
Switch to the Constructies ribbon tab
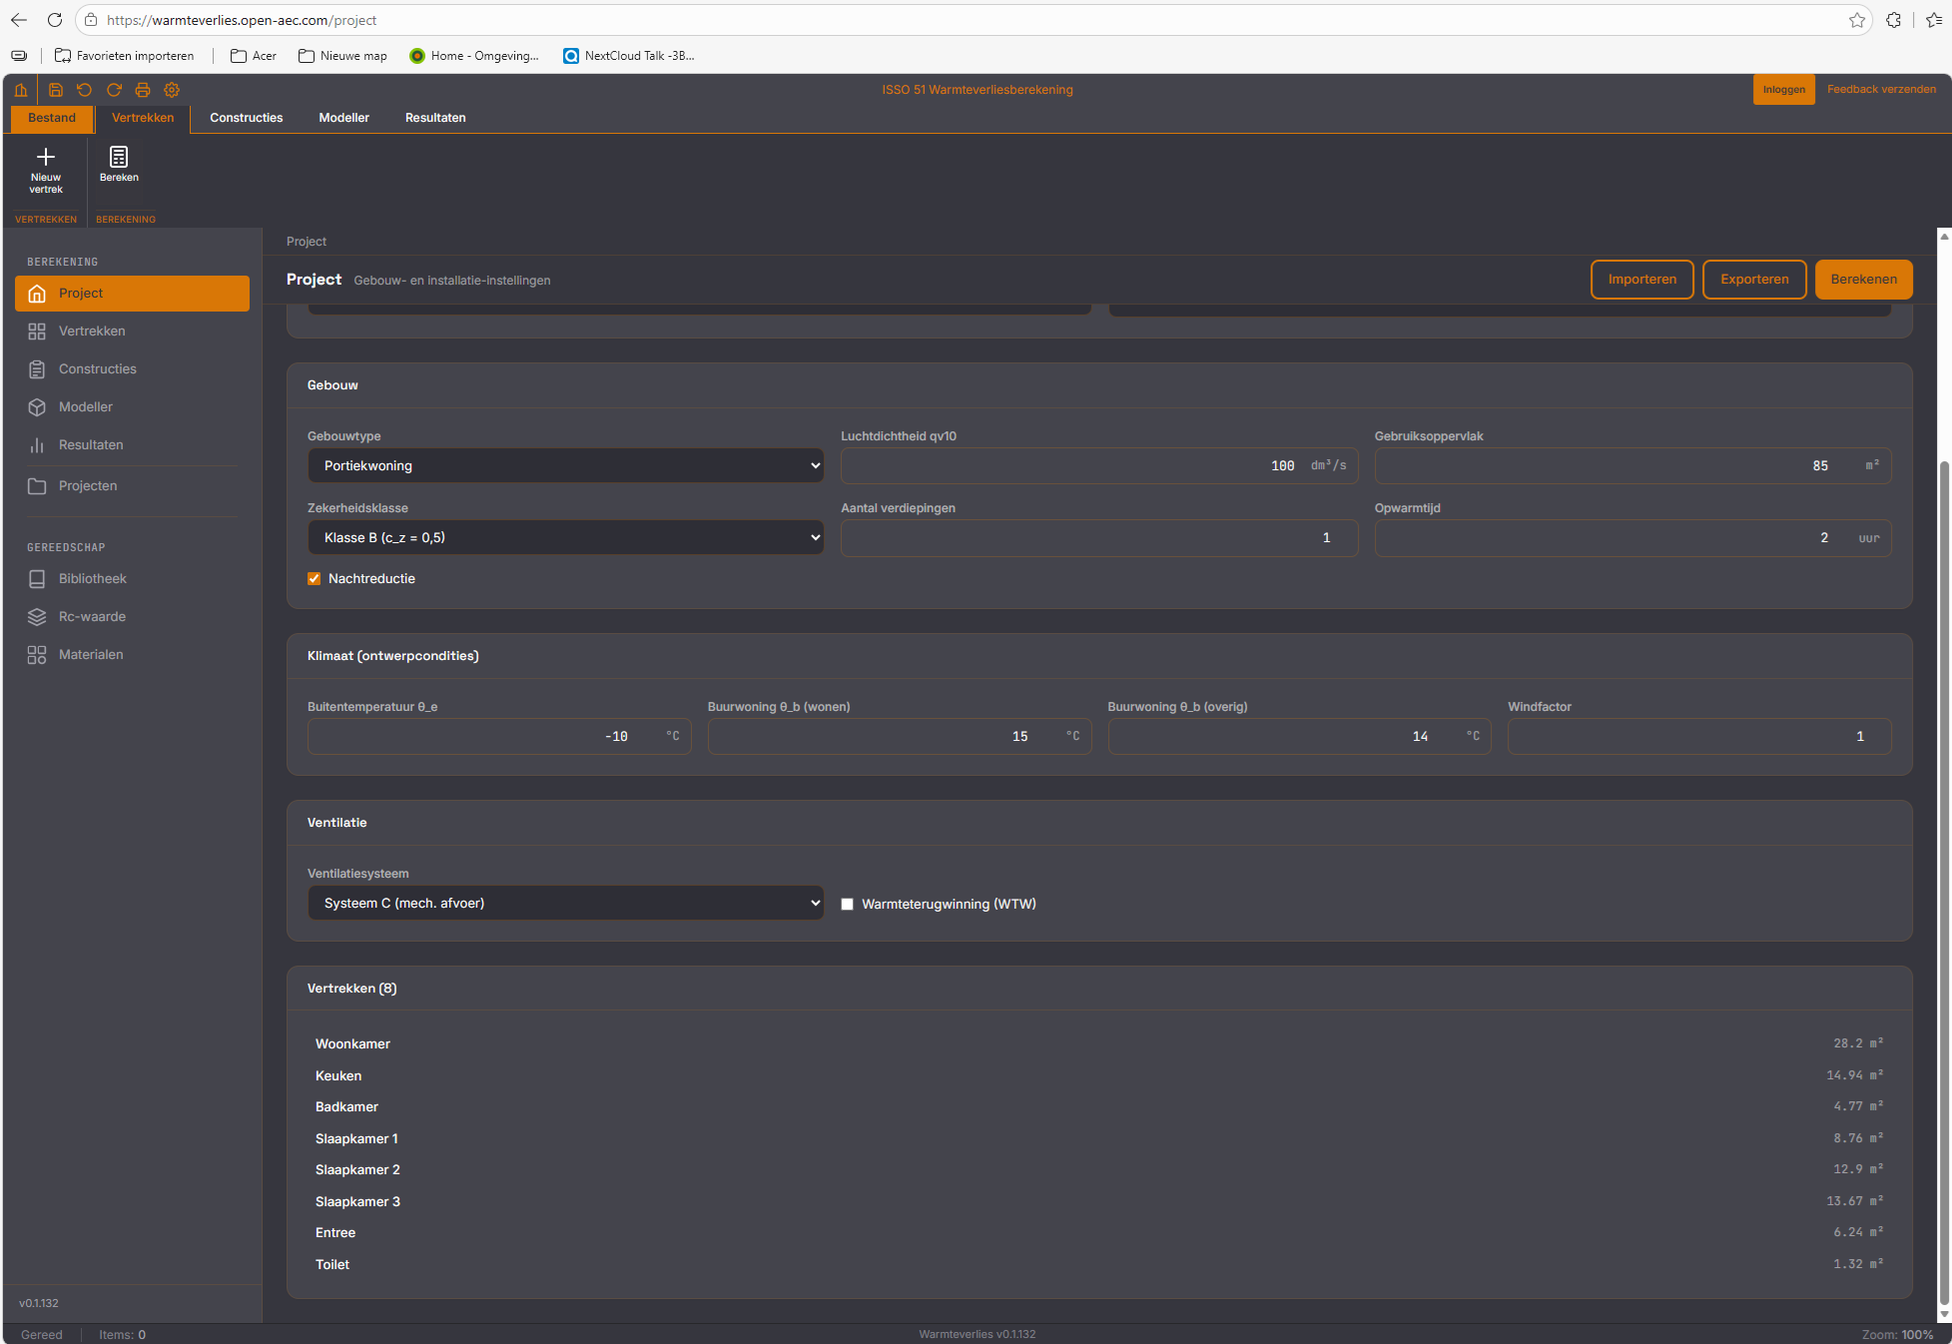246,118
